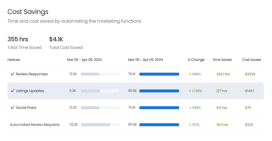Viewport: 272px width, 141px height.
Task: Click the Mar 05 - Apr 05, 2024 header
Action: pos(145,60)
